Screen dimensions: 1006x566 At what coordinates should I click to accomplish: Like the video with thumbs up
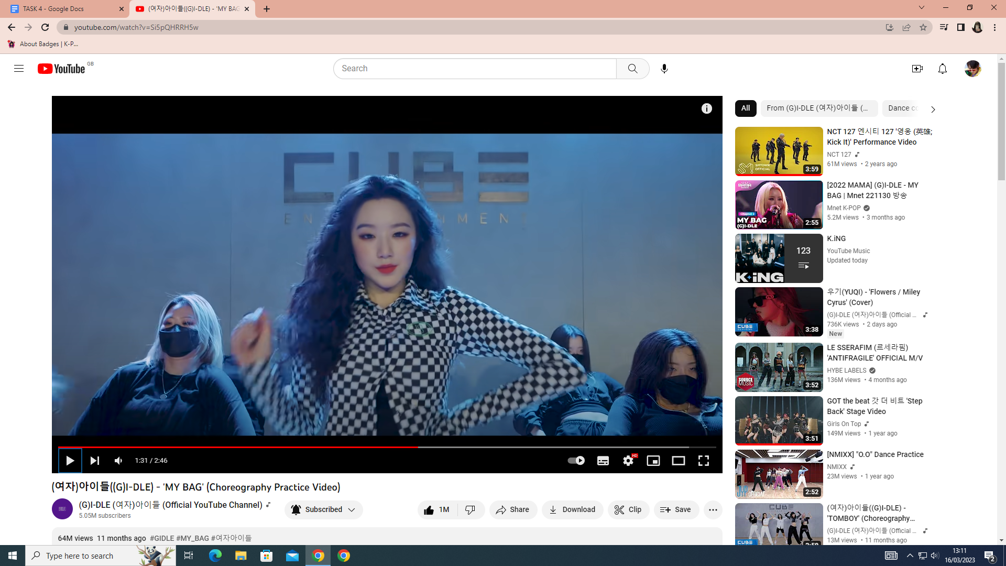(438, 510)
